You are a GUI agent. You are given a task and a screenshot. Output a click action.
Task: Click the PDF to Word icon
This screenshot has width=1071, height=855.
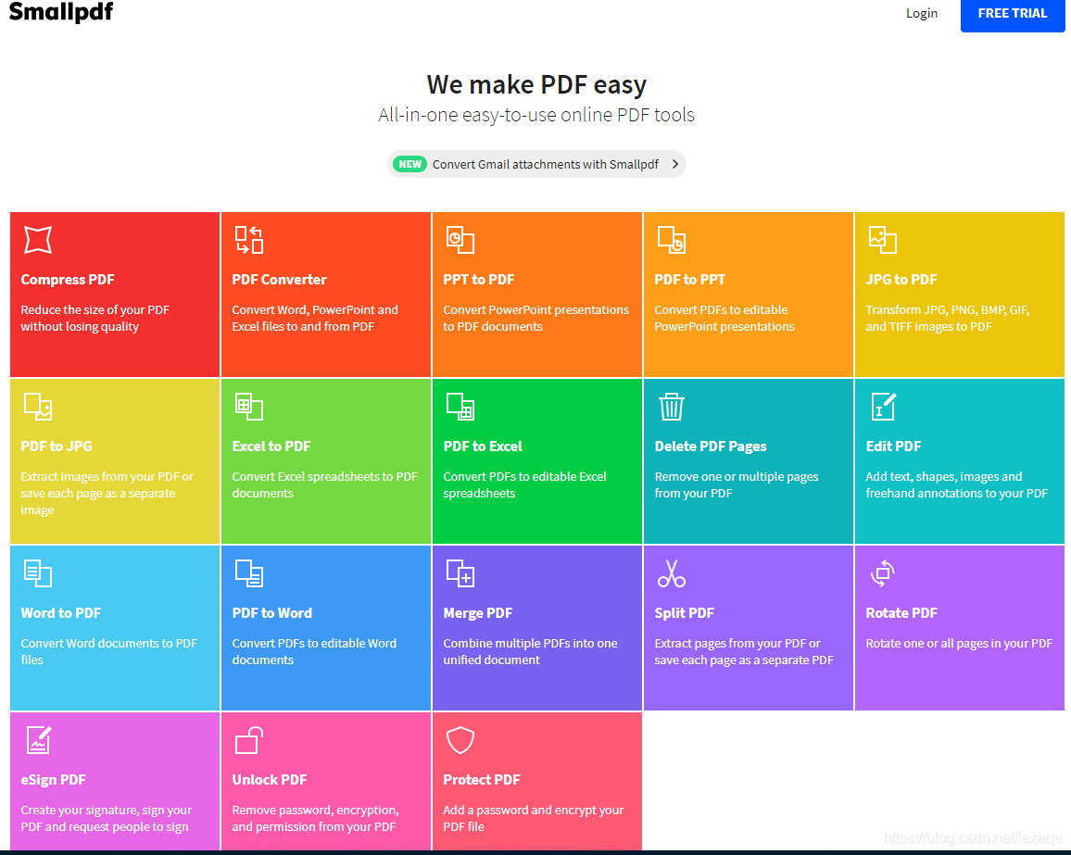(x=248, y=573)
